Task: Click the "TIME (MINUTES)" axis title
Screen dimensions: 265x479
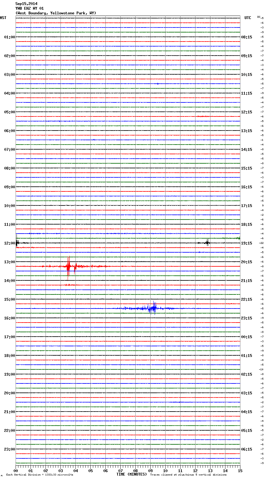Action: pyautogui.click(x=132, y=474)
